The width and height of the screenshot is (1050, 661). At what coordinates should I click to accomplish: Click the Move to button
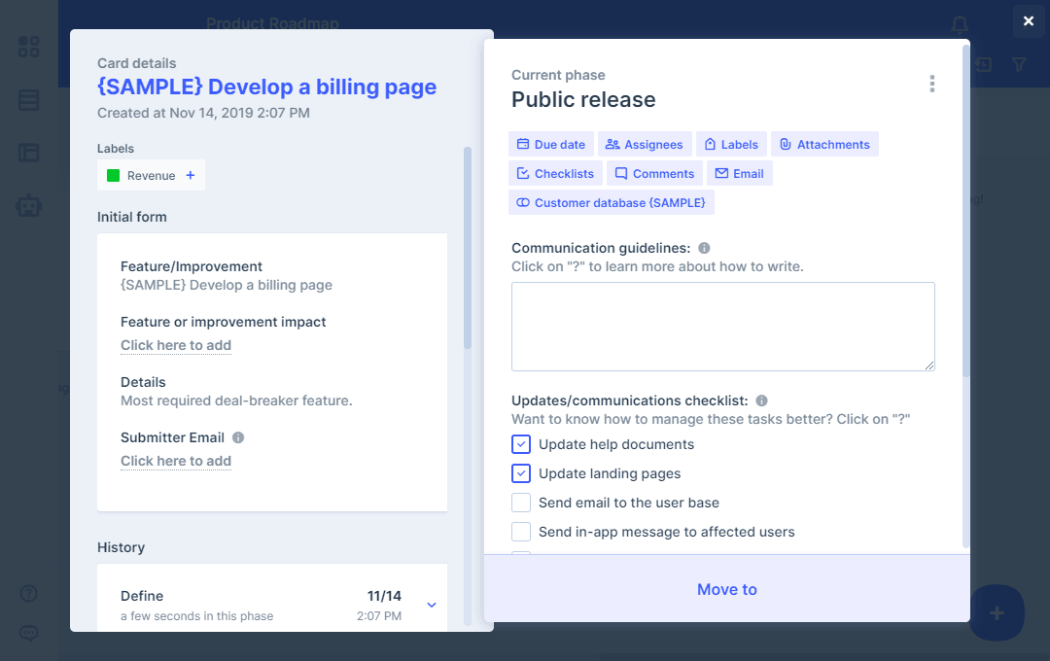pos(726,589)
